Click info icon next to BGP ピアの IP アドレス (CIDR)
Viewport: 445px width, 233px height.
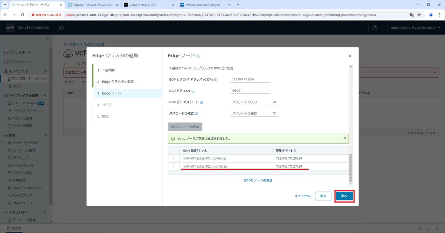(x=216, y=80)
